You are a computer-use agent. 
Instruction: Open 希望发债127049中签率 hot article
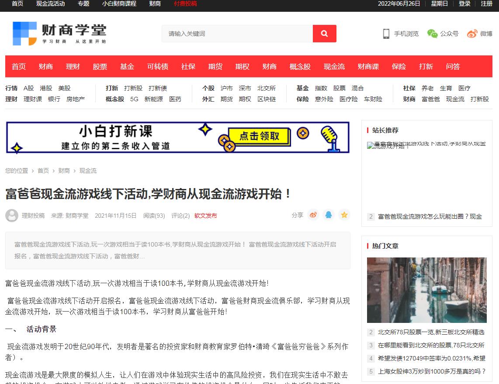pos(432,358)
